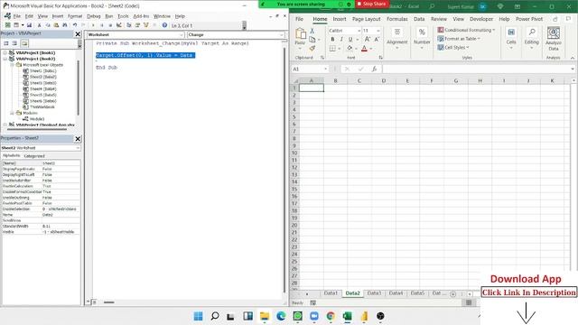Open Editing group button in ribbon
Screen dimensions: 578x325
532,39
